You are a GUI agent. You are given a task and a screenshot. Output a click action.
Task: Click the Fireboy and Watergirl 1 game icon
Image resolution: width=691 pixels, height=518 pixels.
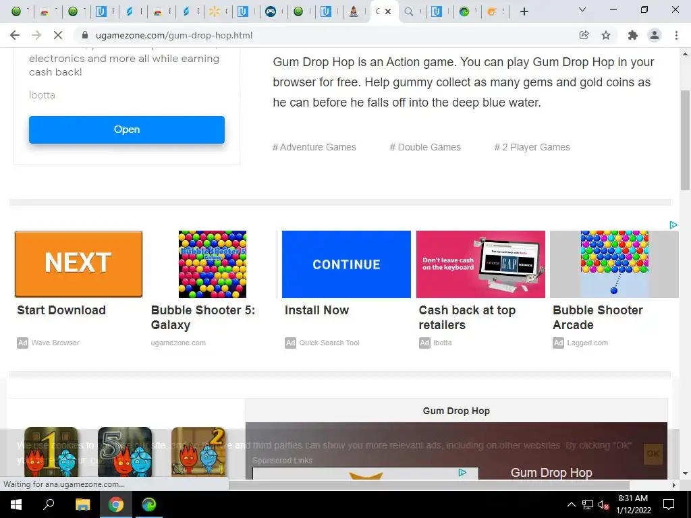[51, 452]
